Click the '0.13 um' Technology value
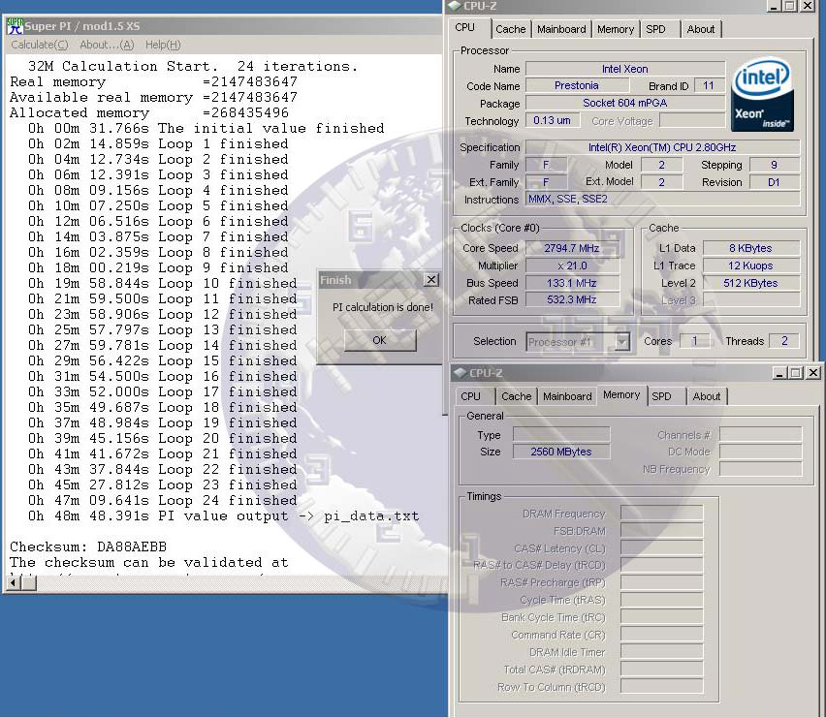 (x=552, y=120)
